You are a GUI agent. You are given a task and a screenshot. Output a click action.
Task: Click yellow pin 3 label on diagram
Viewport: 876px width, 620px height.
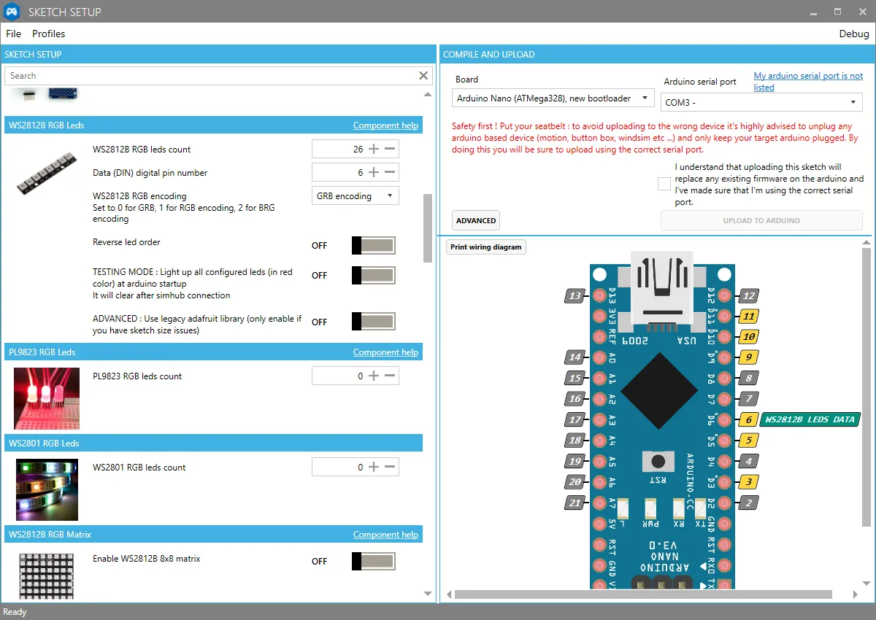[748, 481]
